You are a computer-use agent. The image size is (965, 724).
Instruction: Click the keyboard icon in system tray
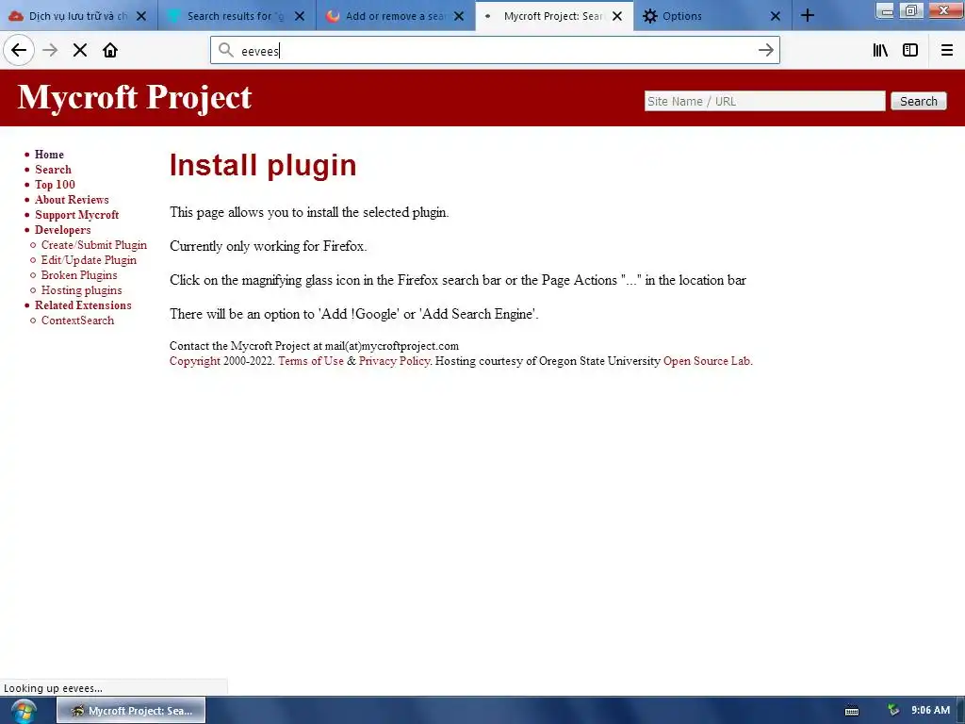[852, 711]
